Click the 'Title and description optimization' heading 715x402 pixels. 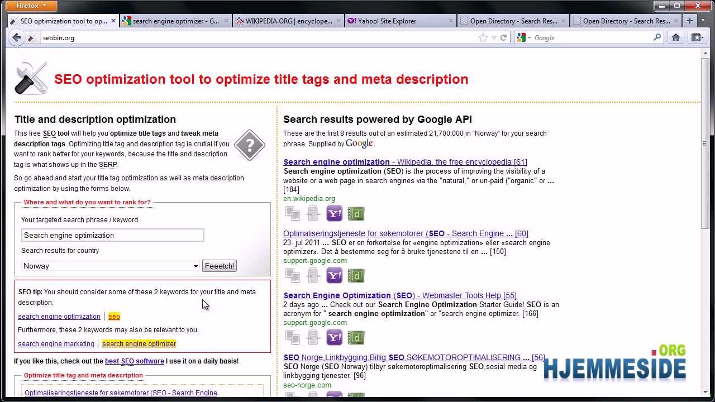tap(95, 119)
